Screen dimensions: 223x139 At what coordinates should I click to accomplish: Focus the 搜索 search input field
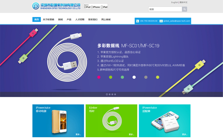(165, 9)
